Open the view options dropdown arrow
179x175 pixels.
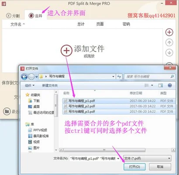(152, 85)
